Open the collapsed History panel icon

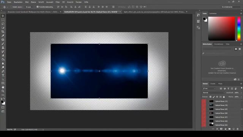pyautogui.click(x=198, y=15)
